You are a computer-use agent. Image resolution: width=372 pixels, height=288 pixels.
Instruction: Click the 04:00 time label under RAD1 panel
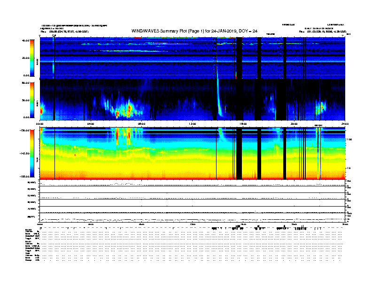click(91, 124)
